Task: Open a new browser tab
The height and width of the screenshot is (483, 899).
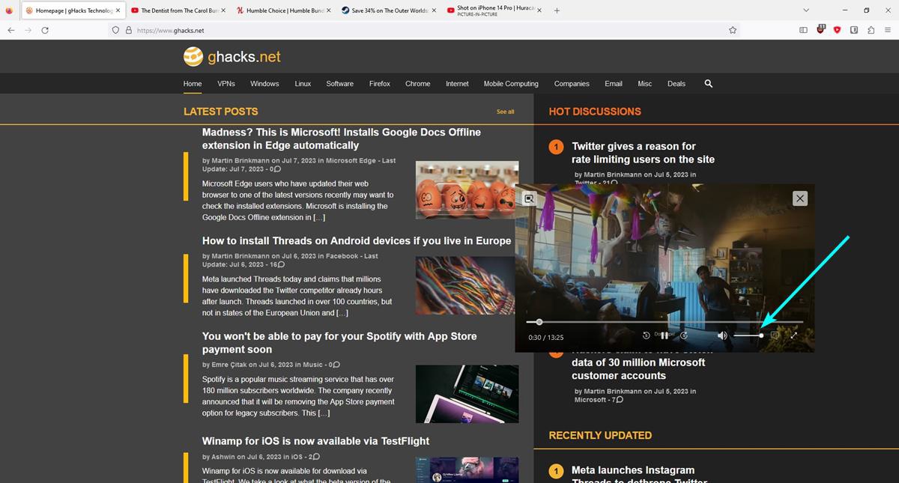Action: coord(557,10)
